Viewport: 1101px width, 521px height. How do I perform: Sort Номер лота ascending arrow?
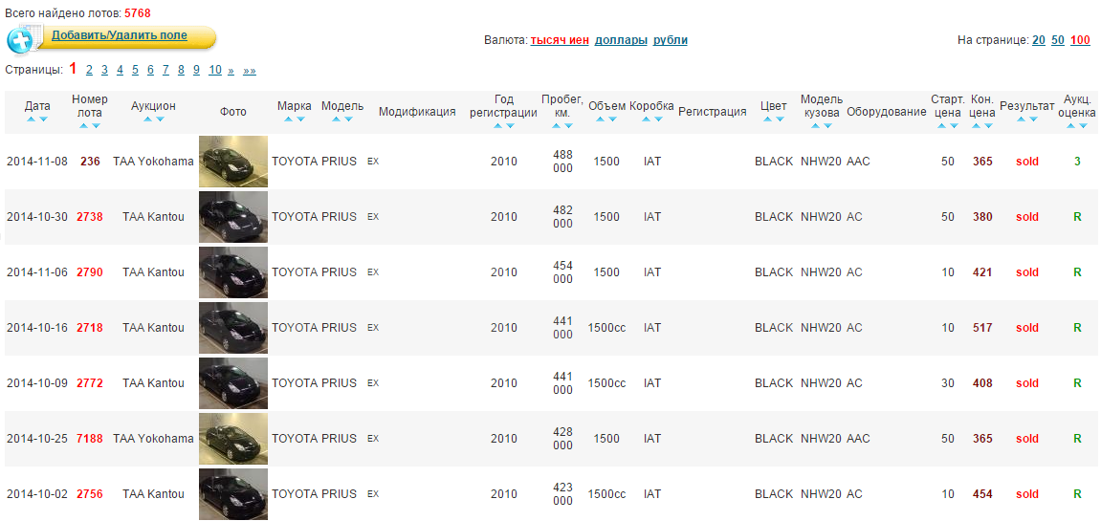(83, 125)
